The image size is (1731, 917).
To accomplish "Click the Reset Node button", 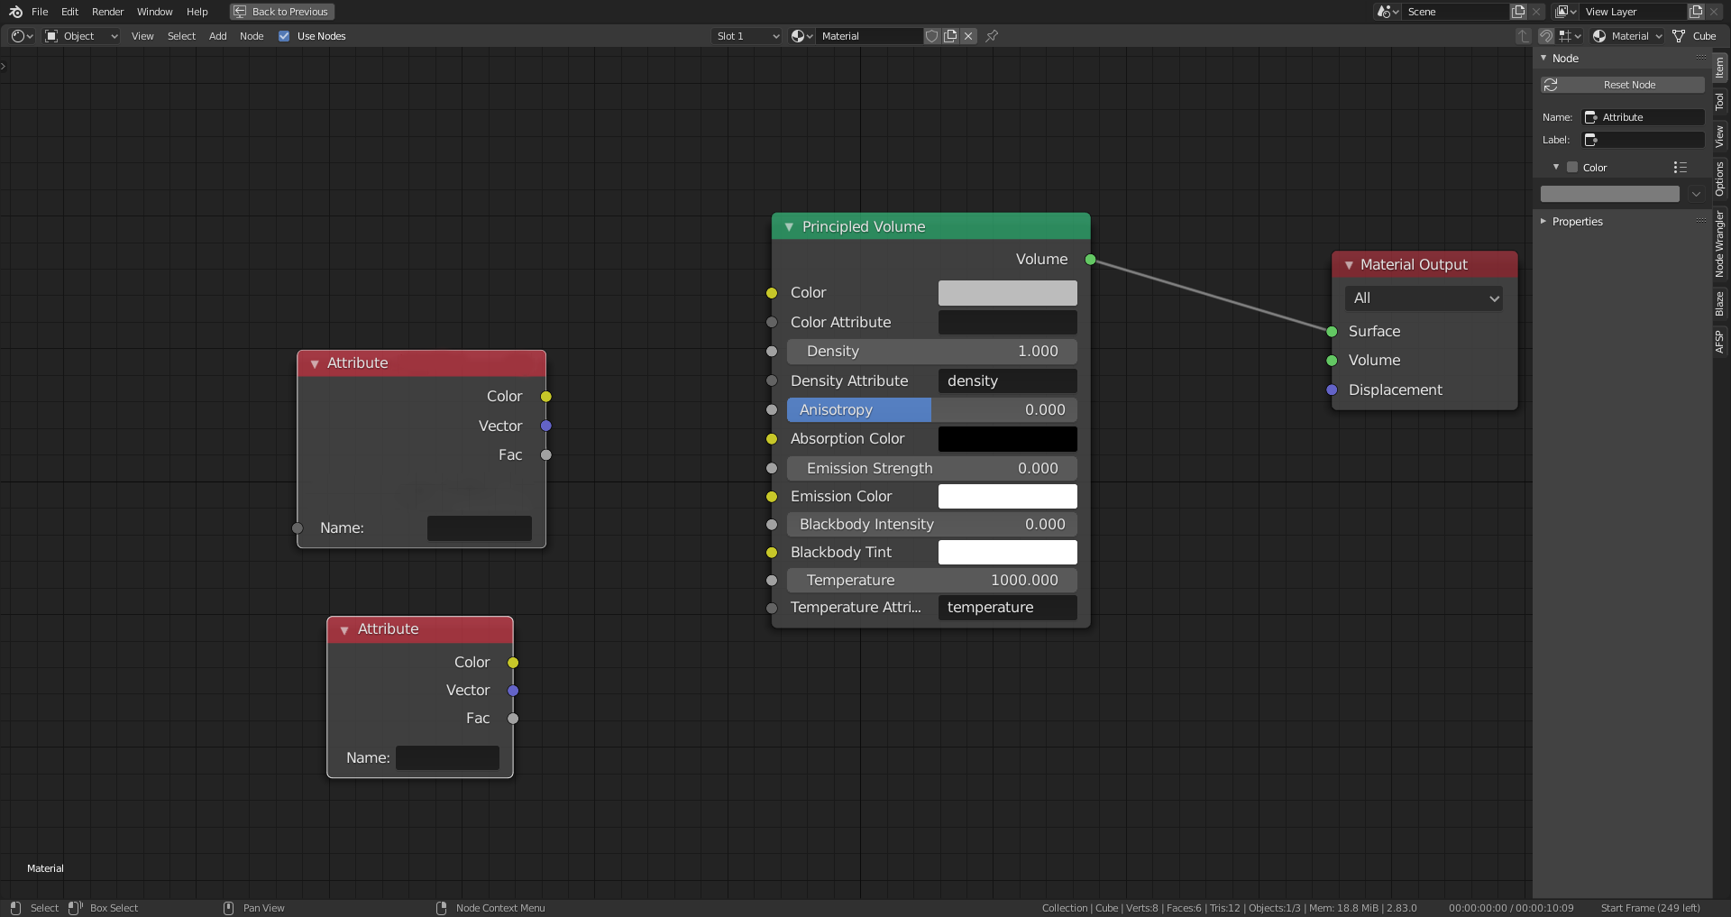I will point(1623,85).
